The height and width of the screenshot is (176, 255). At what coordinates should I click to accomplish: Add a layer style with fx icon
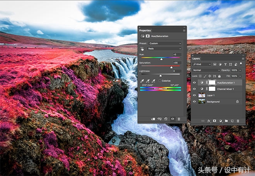coord(209,121)
